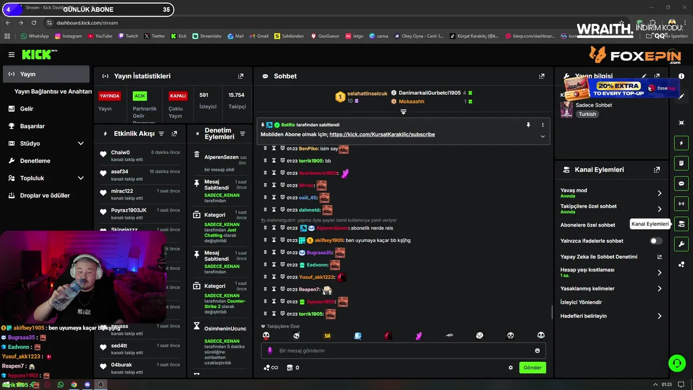Delete BenPiko's message with the trash icon
The image size is (693, 390).
tap(265, 148)
